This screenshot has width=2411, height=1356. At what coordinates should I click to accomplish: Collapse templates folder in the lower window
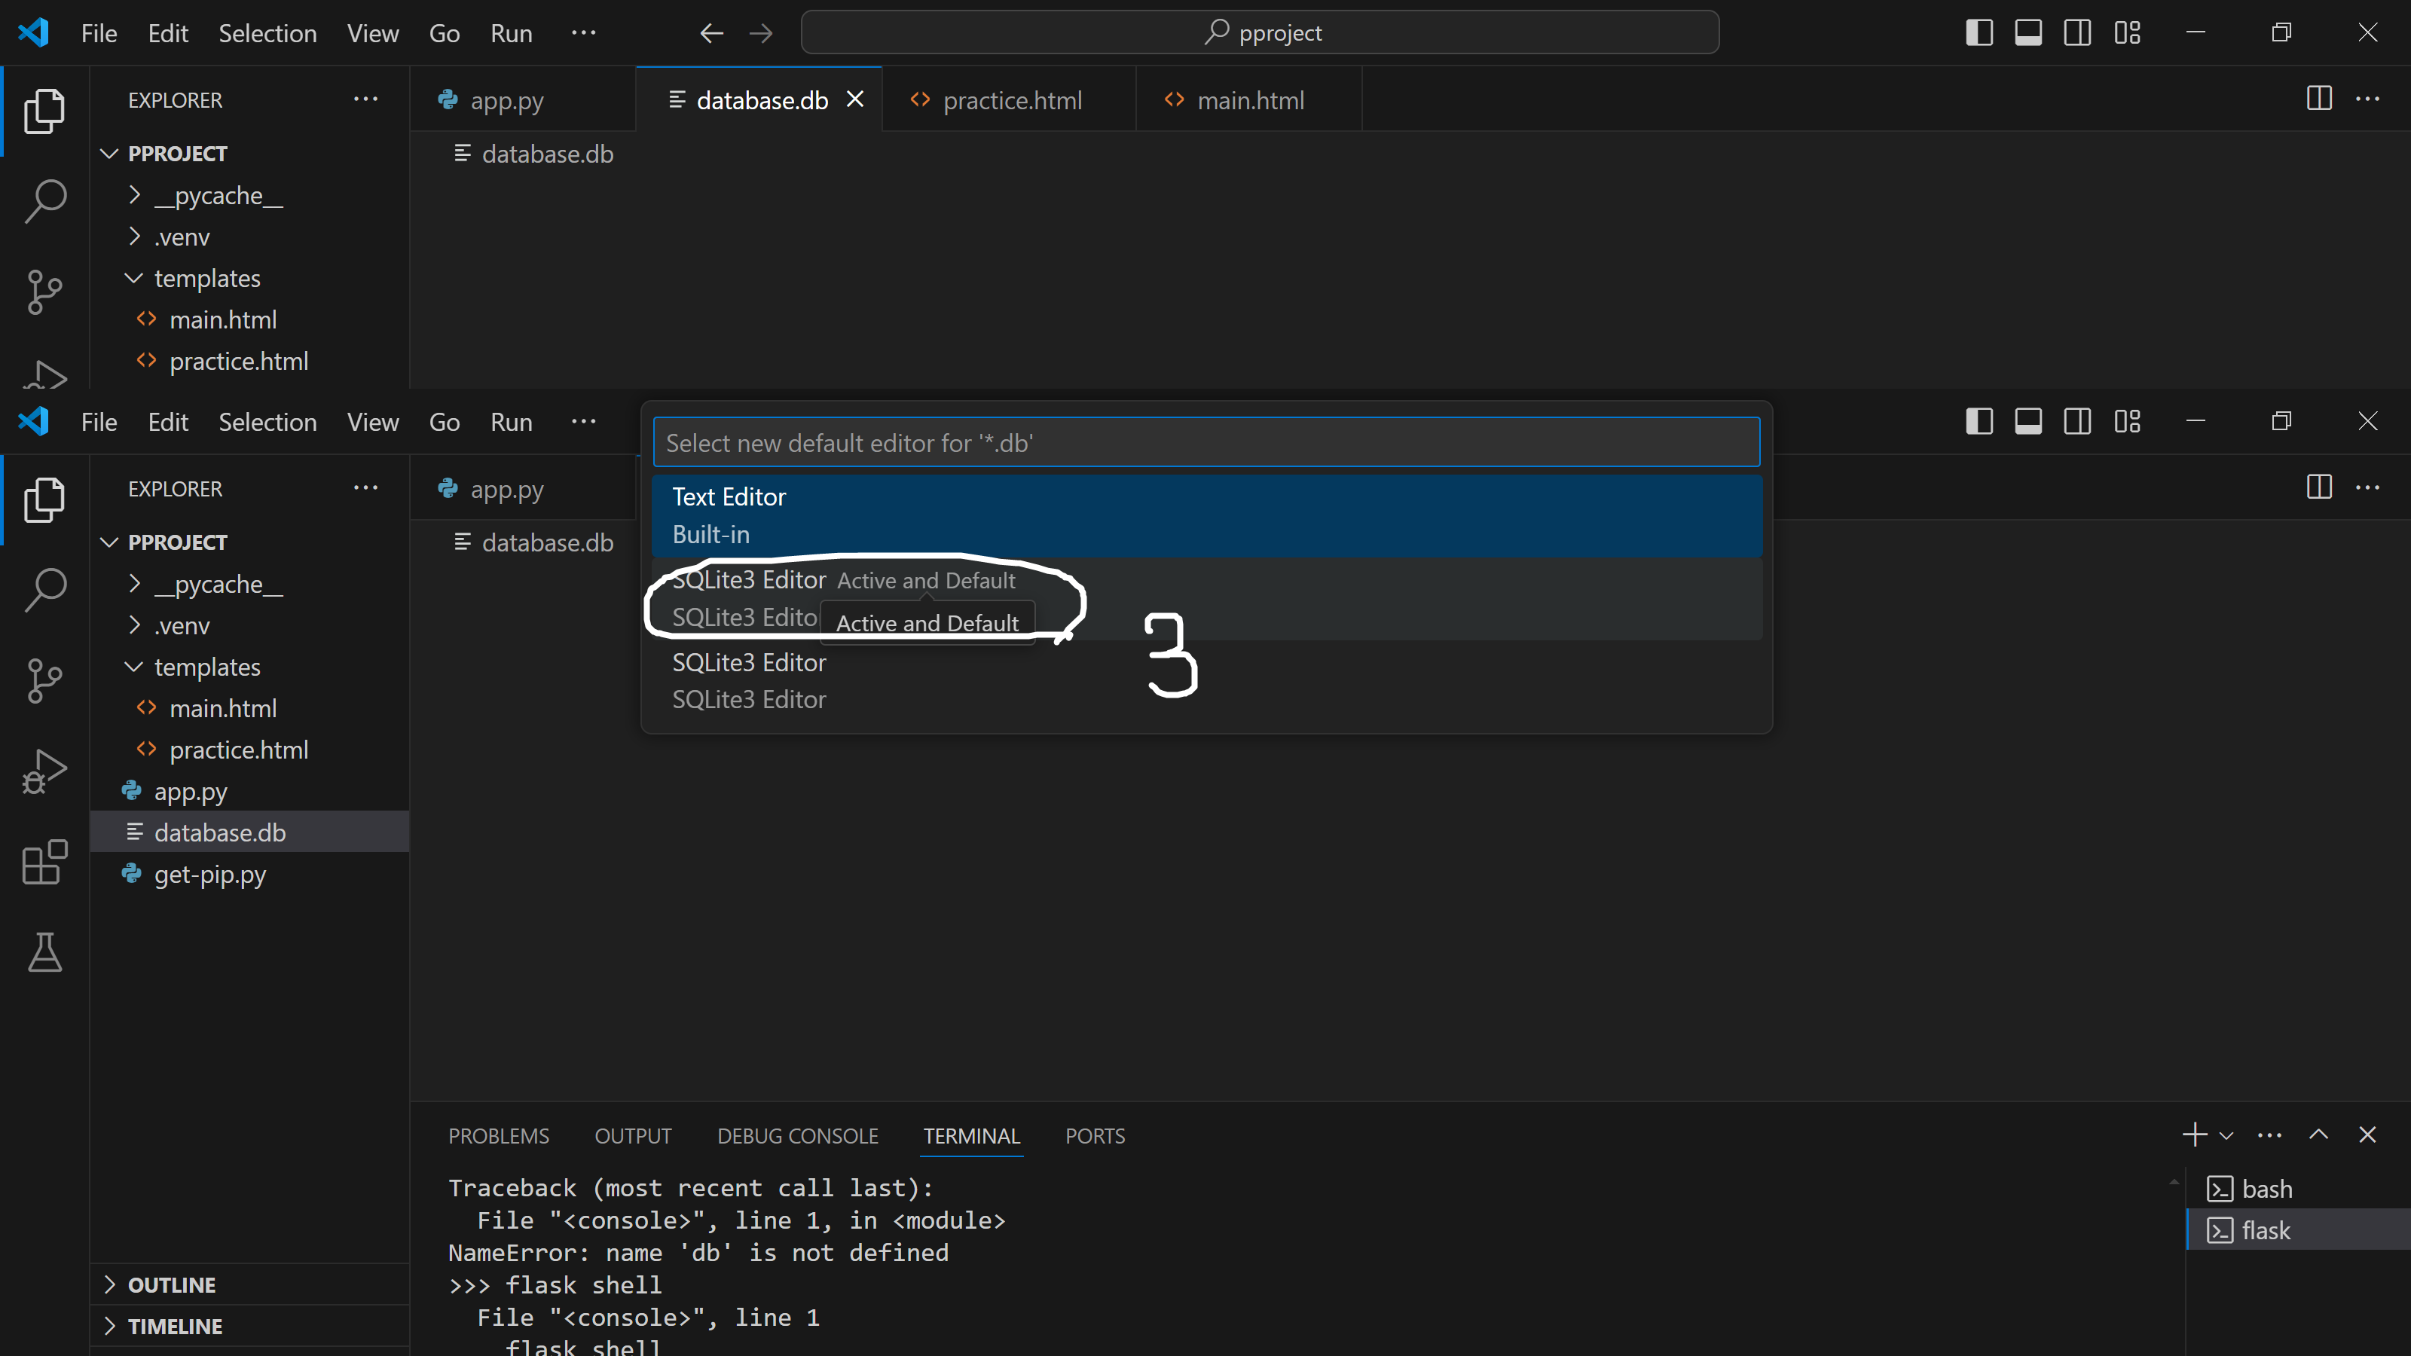[x=134, y=666]
